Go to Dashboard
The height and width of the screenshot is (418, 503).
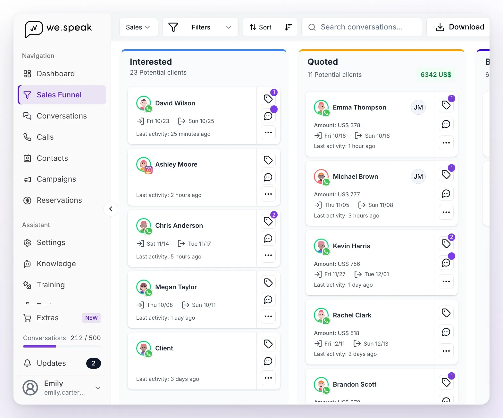pos(62,74)
